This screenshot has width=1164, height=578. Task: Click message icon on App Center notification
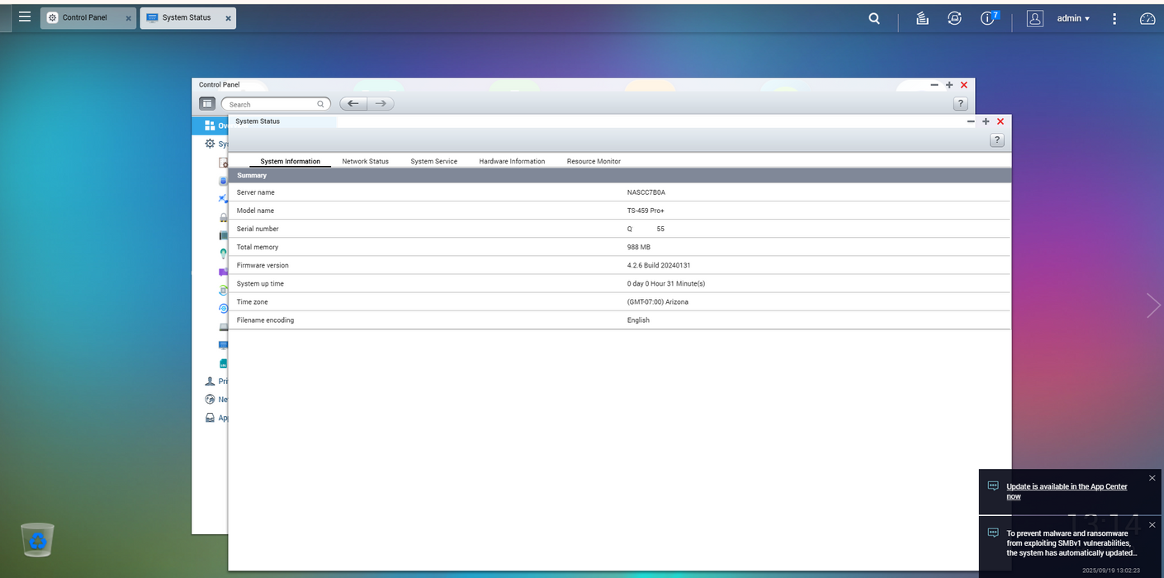coord(993,486)
